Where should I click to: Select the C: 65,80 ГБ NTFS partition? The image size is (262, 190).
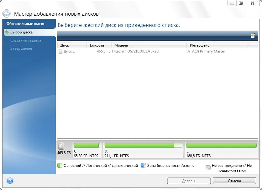[x=87, y=150]
